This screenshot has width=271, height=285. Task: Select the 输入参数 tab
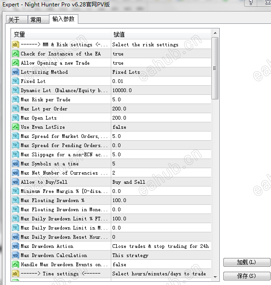(64, 19)
